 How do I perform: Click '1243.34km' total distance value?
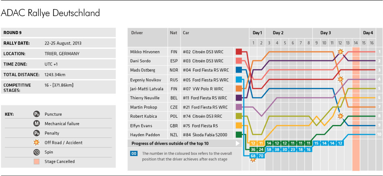tap(55, 75)
